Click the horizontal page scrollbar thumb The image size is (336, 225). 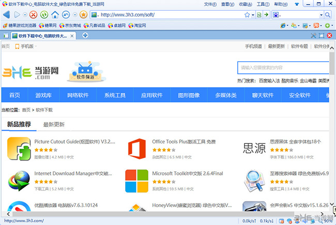point(153,214)
